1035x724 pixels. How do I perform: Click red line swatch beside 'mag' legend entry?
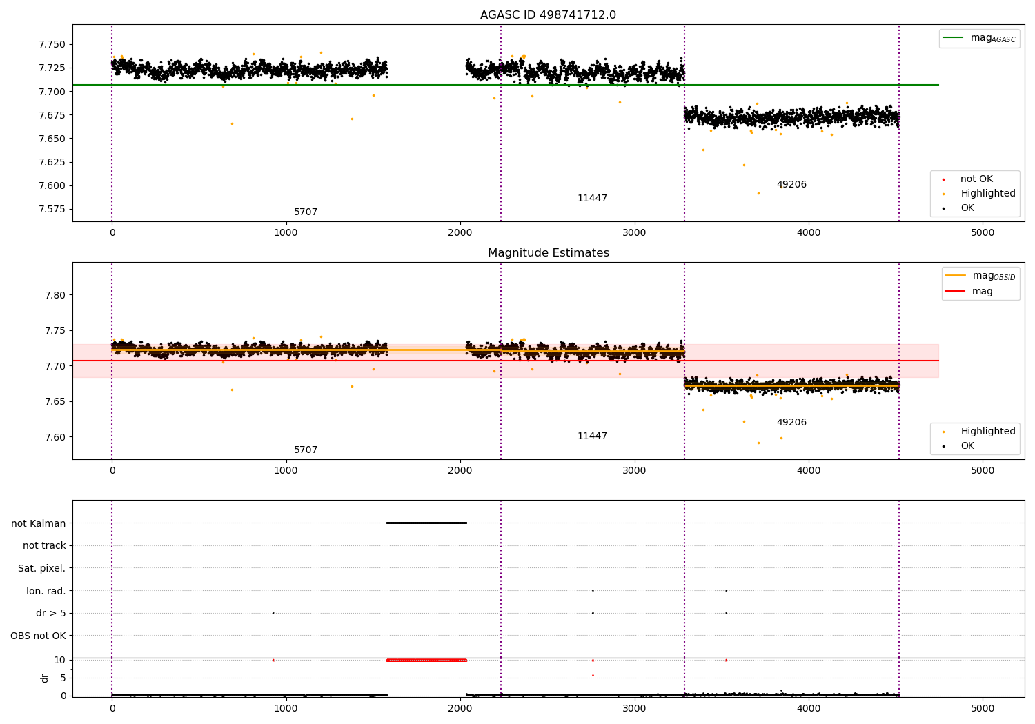tap(956, 291)
